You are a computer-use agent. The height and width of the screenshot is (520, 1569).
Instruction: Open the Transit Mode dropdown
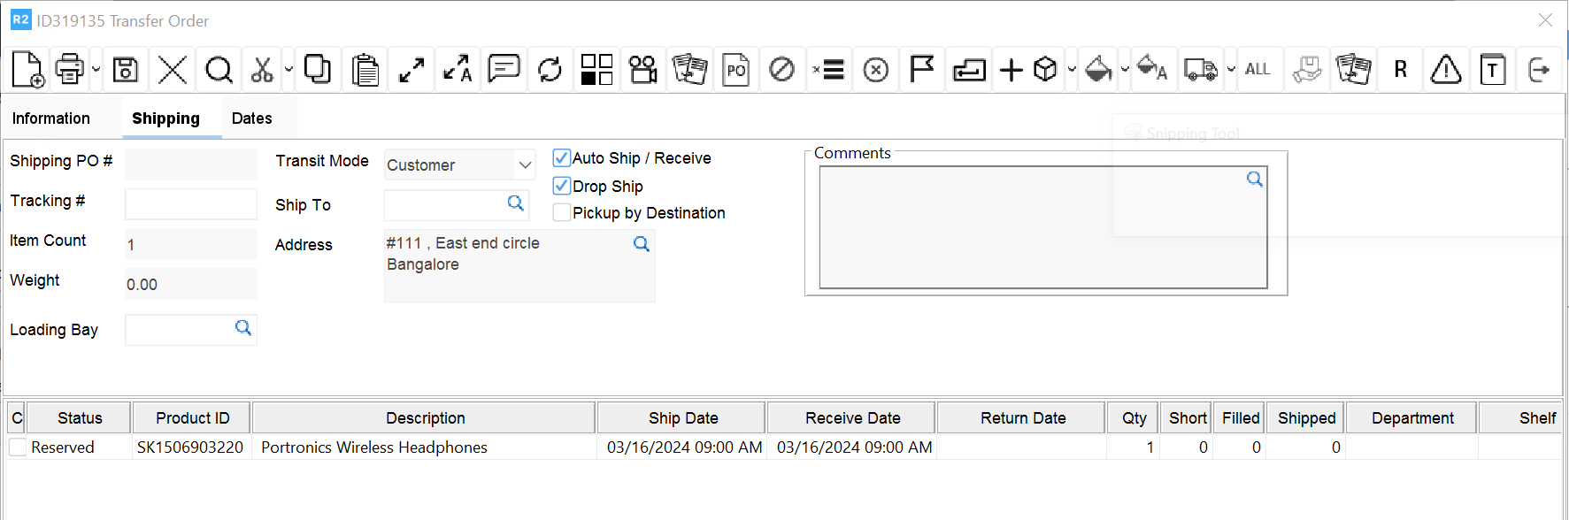pyautogui.click(x=525, y=165)
